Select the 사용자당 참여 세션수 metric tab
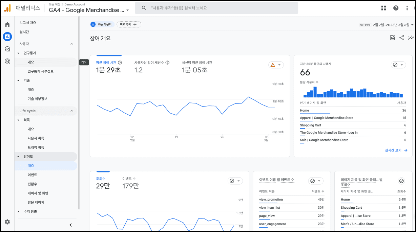 152,67
